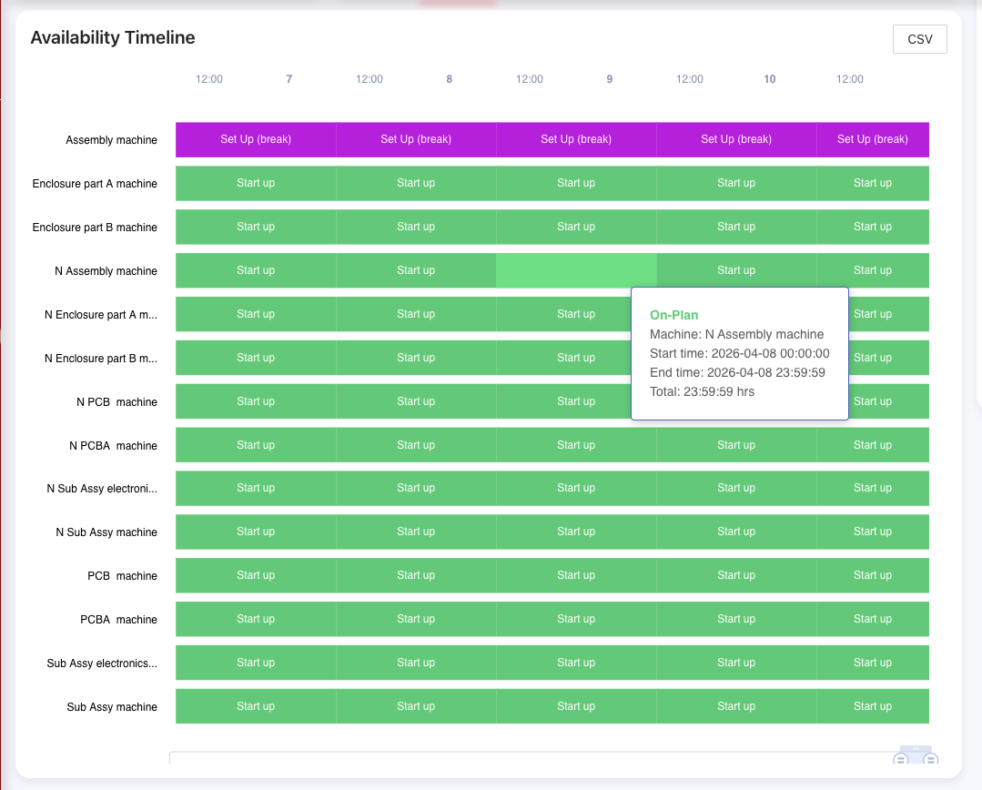Image resolution: width=982 pixels, height=790 pixels.
Task: Click the Sub Assy electronics row label
Action: (102, 663)
